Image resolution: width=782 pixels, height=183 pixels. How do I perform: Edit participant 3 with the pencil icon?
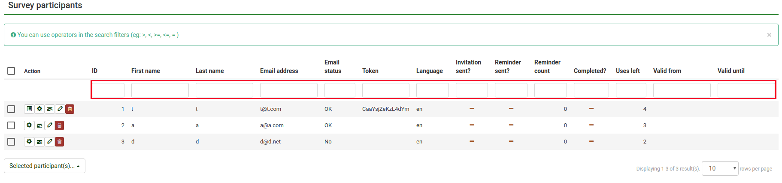[x=50, y=142]
